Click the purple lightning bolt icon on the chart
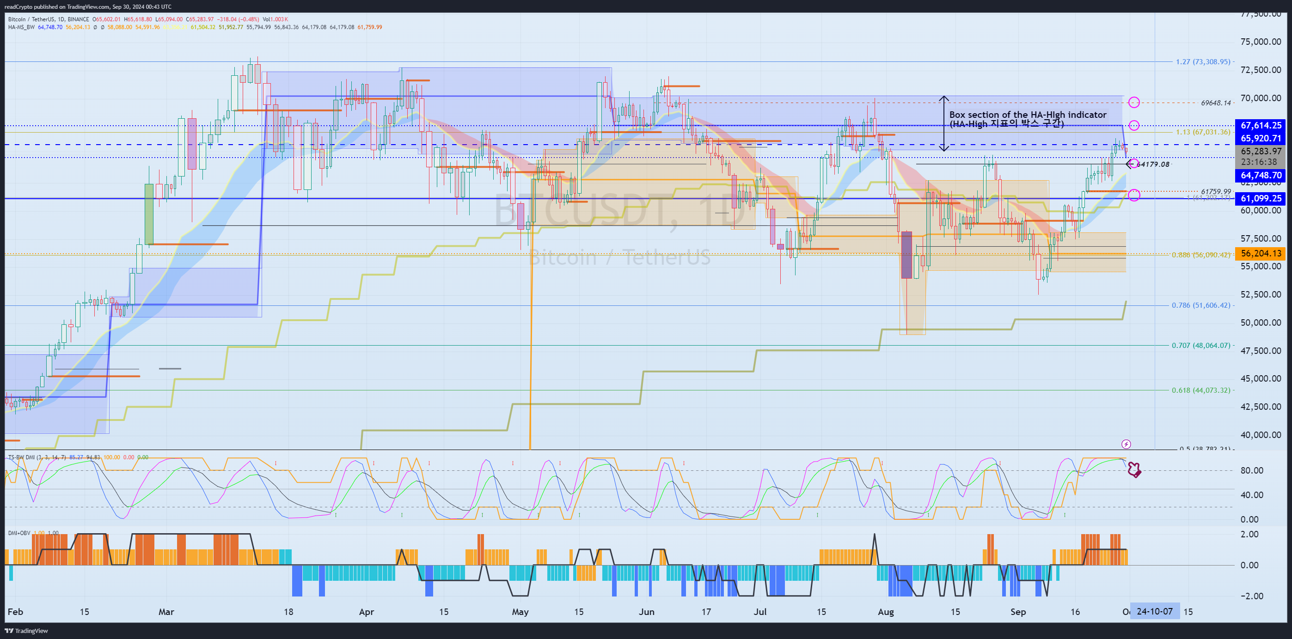Screen dimensions: 1292x639 tap(1126, 444)
